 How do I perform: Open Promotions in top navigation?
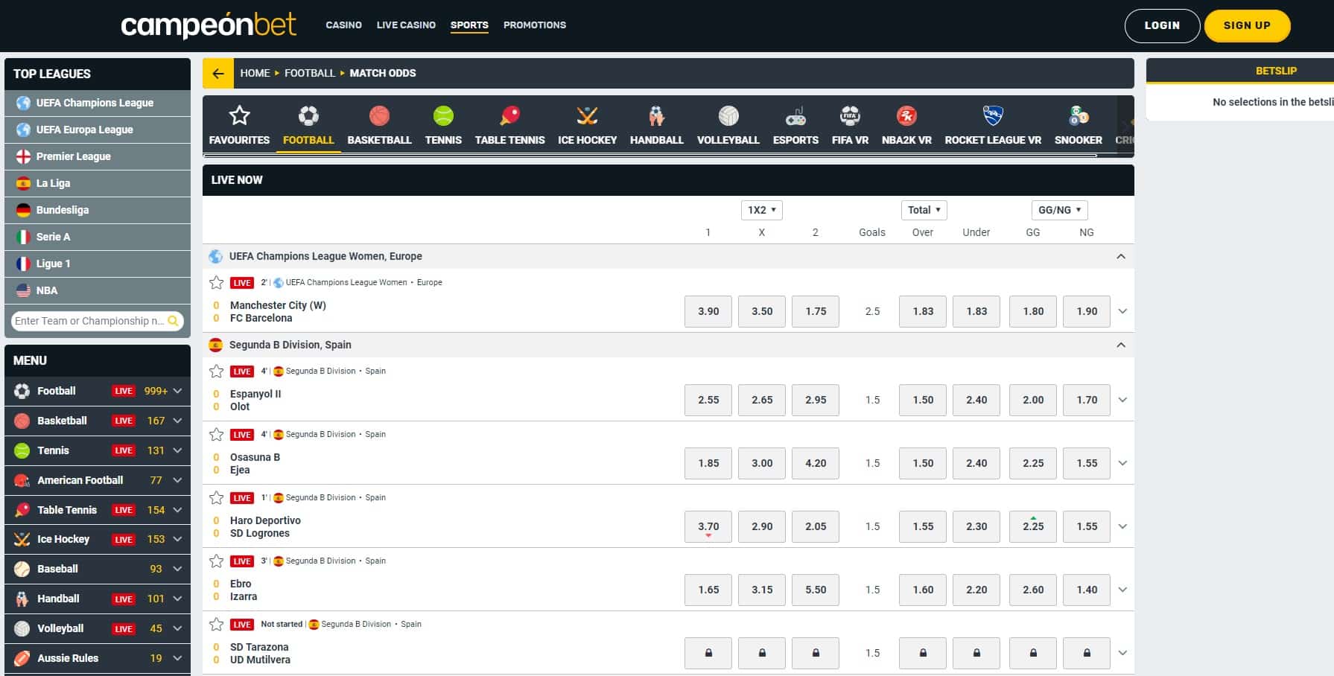[535, 25]
